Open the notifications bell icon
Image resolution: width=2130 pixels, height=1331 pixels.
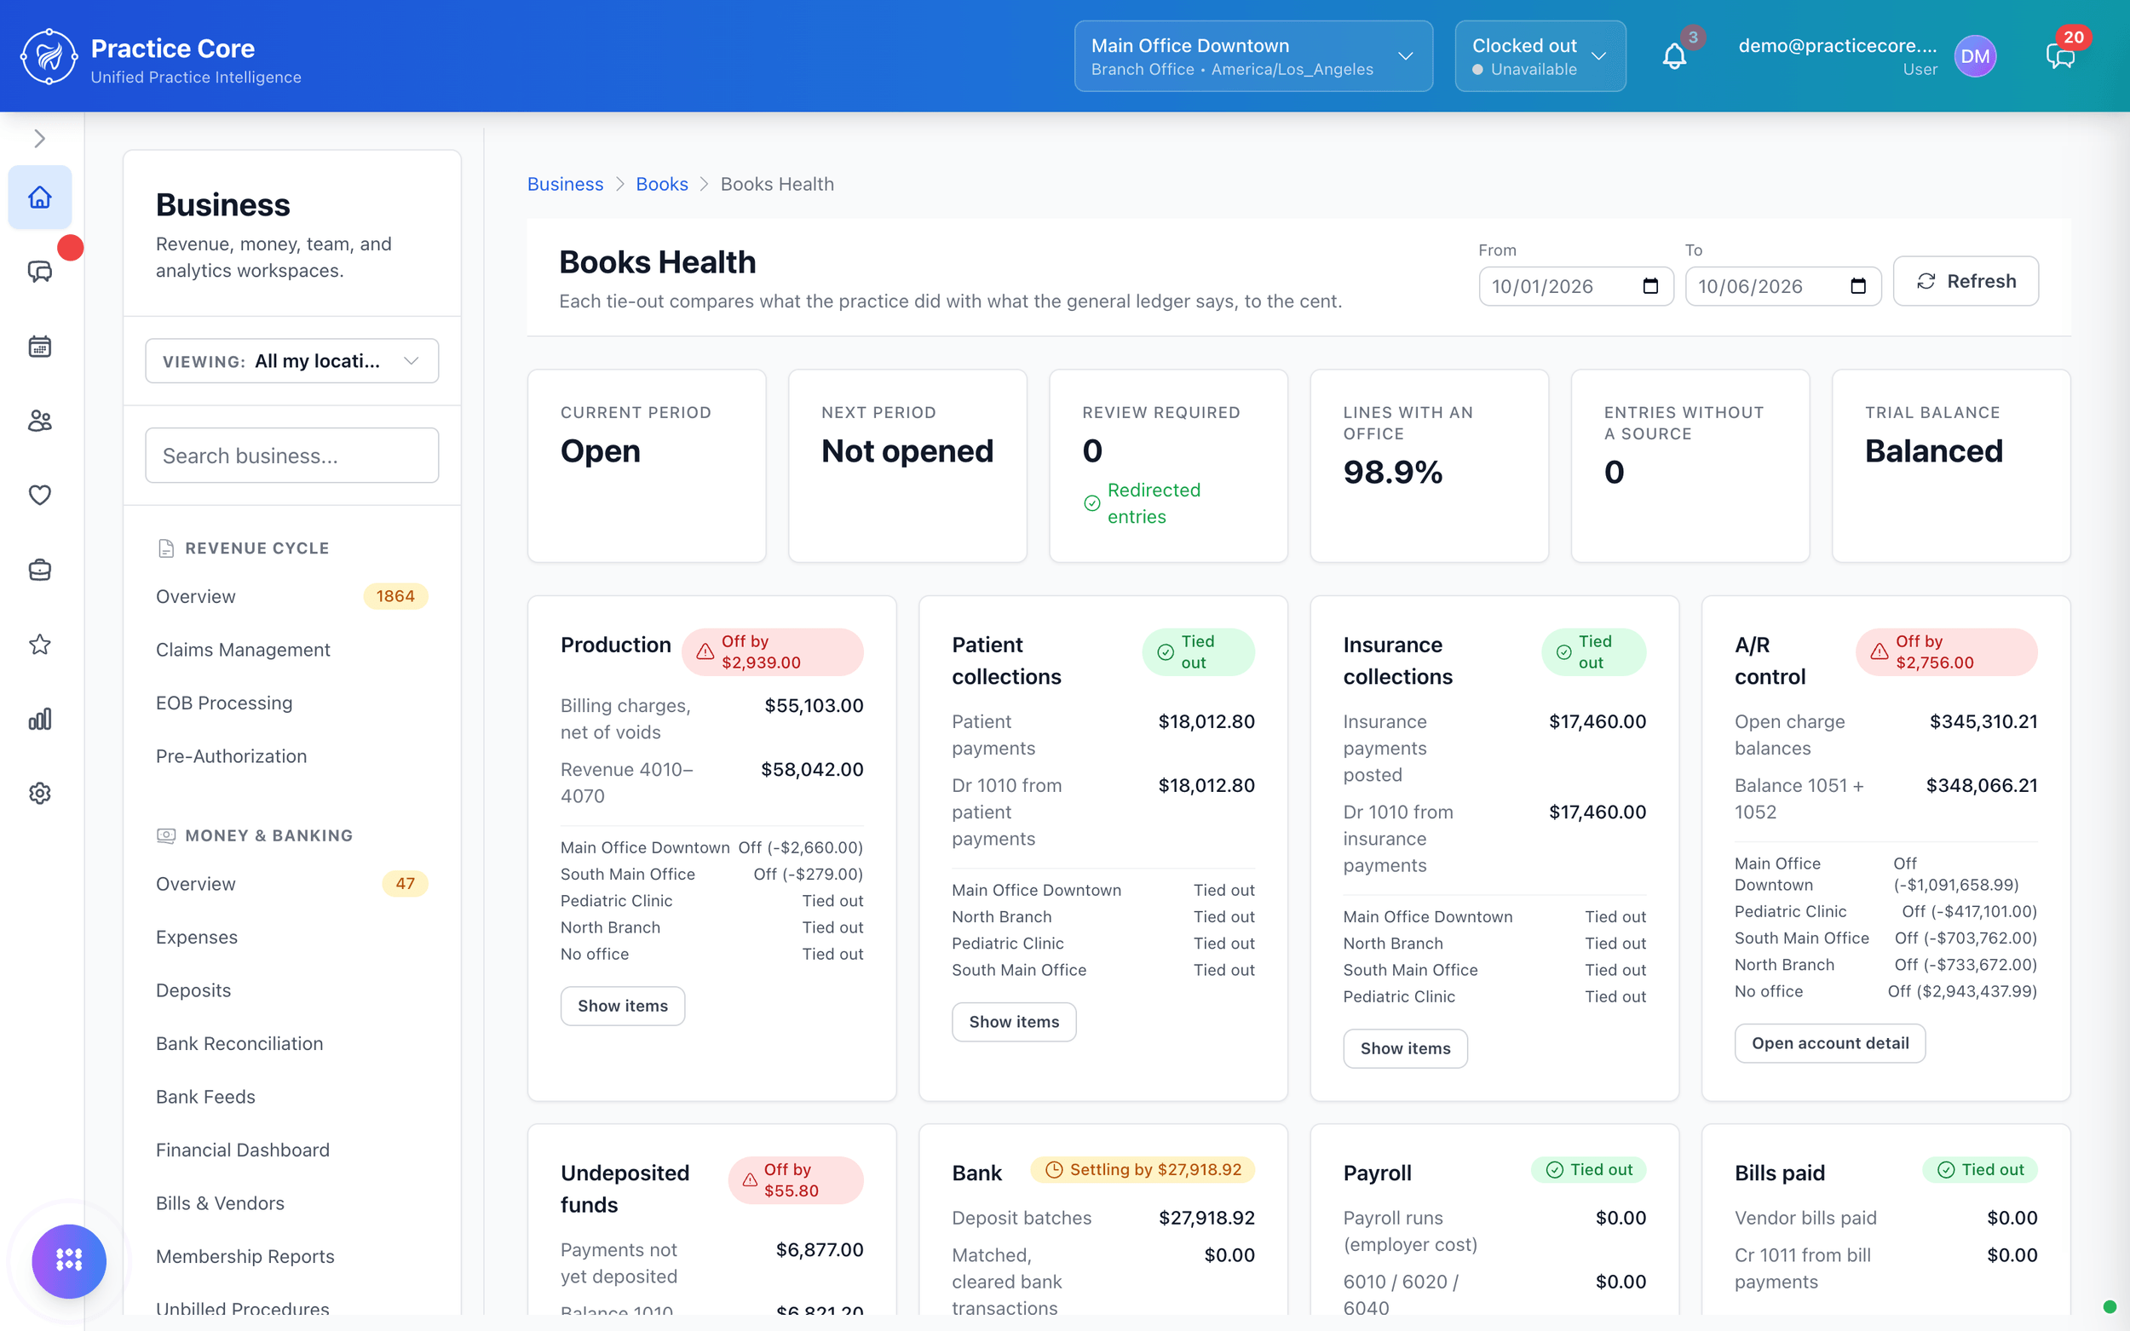point(1674,56)
